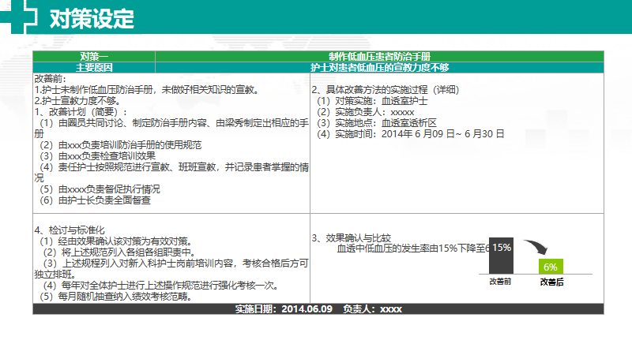632x355 pixels.
Task: Click item (1) 经由效果确认该对策为有效对策
Action: [115, 241]
